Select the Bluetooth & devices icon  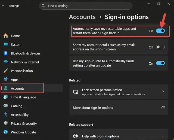tap(5, 53)
